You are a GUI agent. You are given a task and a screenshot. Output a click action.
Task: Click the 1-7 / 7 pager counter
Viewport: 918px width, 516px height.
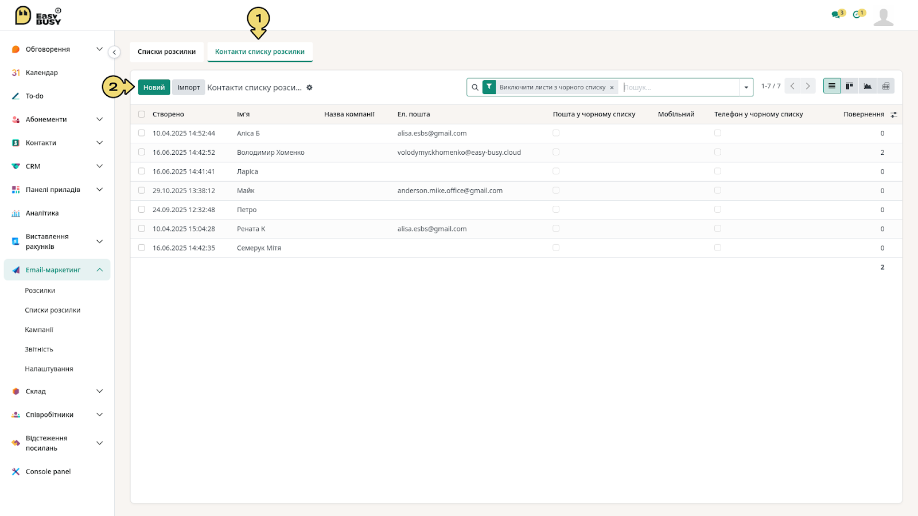(x=771, y=86)
